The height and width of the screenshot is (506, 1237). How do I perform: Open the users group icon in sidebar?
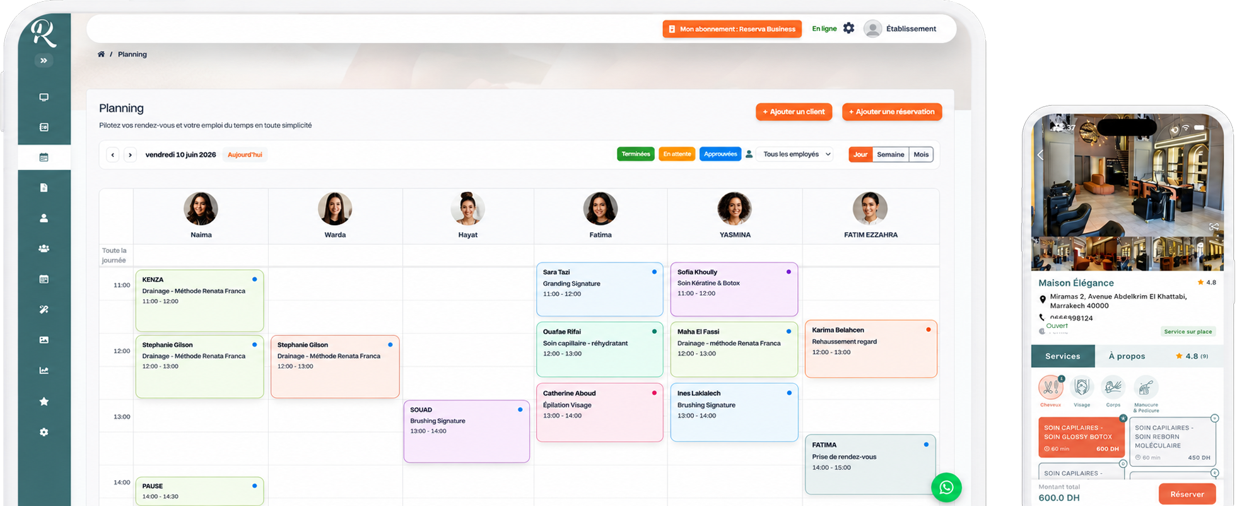click(44, 249)
